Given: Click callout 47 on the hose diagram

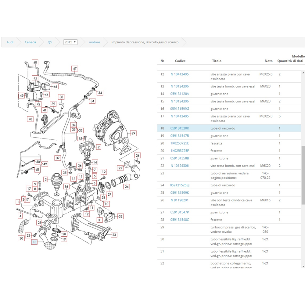Looking at the screenshot, I should pyautogui.click(x=75, y=69).
